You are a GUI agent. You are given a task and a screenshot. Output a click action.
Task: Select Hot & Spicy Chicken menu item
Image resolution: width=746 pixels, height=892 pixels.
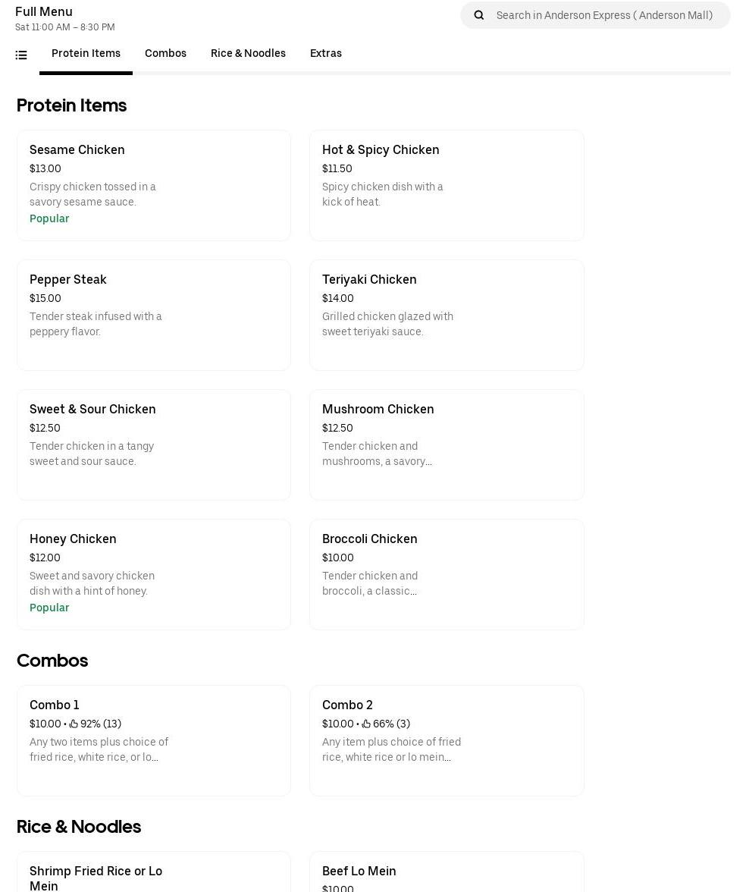coord(447,185)
